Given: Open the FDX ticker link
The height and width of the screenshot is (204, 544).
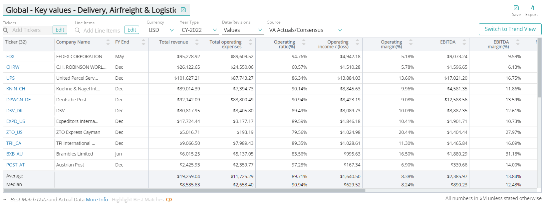Looking at the screenshot, I should [x=10, y=56].
